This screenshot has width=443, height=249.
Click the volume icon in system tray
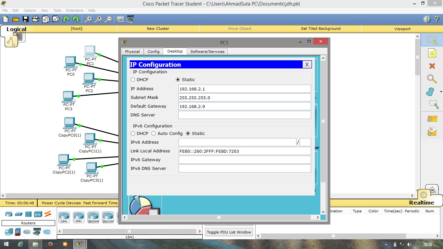click(409, 244)
